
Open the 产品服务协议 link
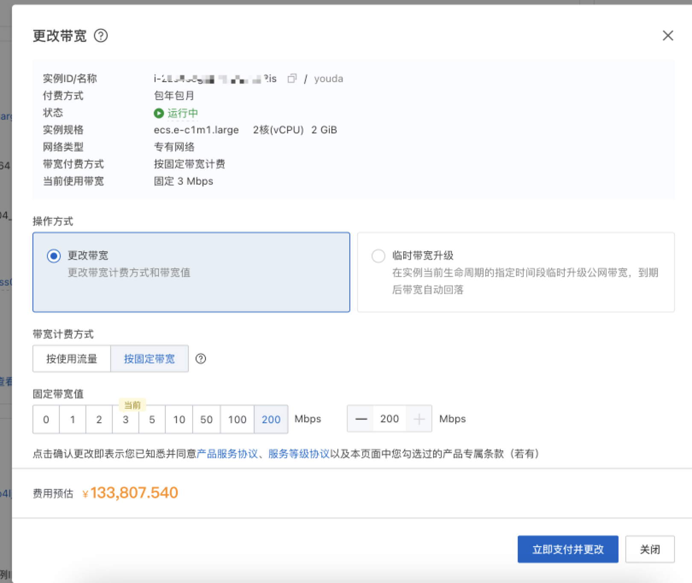(227, 453)
